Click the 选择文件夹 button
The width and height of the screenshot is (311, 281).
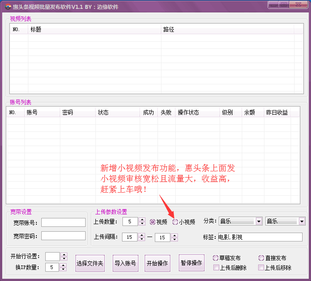tap(90, 263)
